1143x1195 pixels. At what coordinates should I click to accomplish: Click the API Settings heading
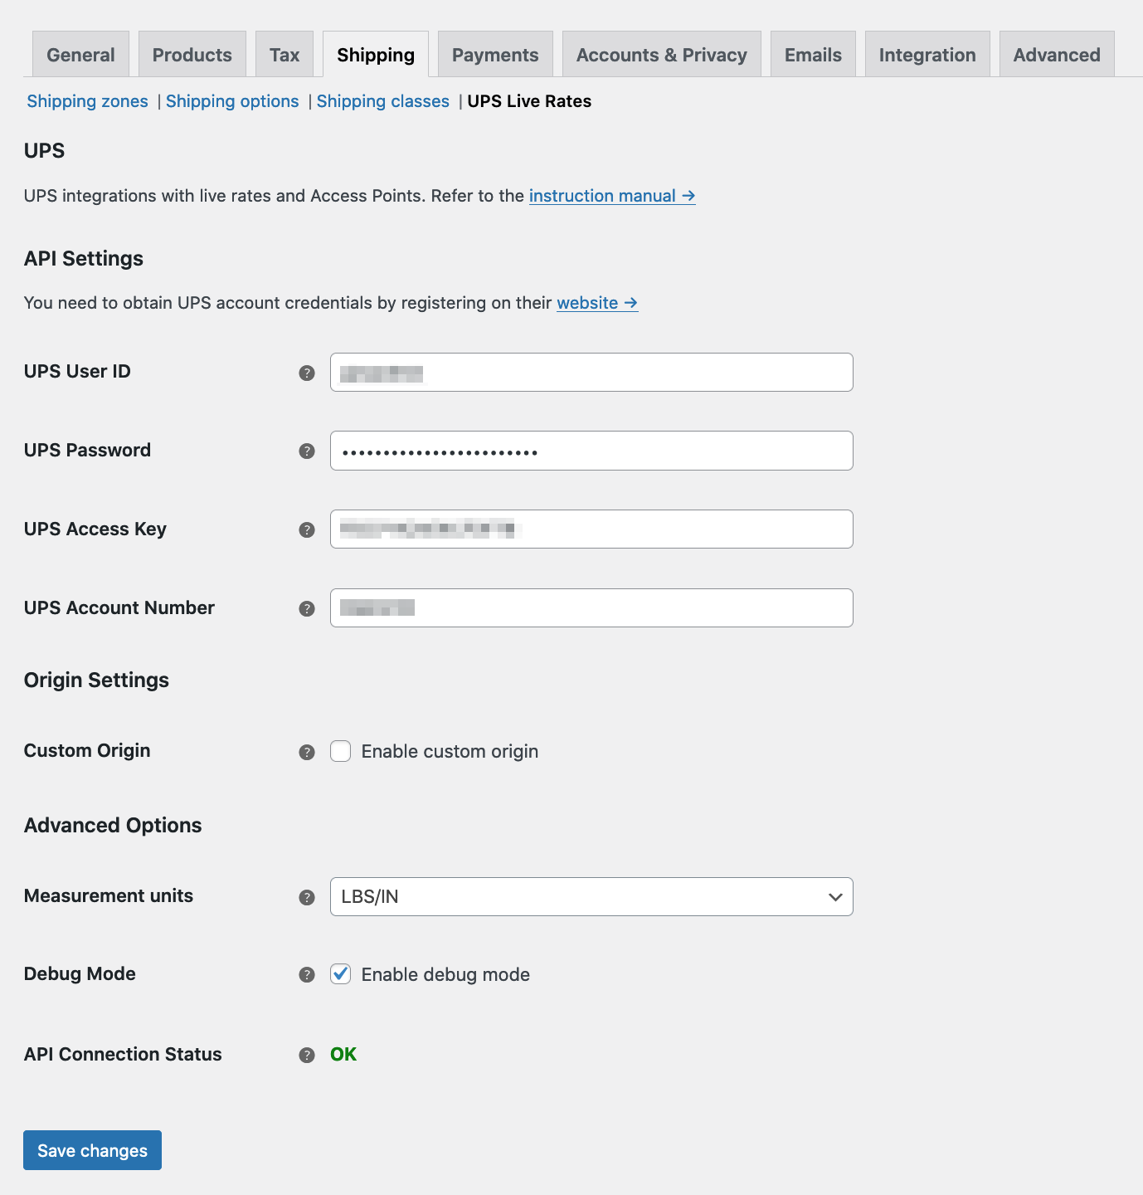pyautogui.click(x=84, y=259)
